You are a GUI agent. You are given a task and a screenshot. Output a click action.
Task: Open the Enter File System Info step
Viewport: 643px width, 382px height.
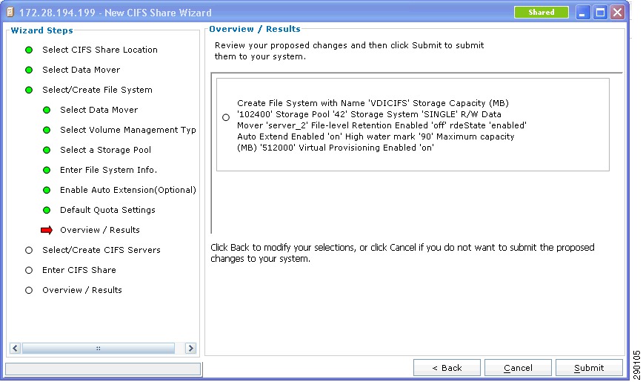pyautogui.click(x=108, y=170)
